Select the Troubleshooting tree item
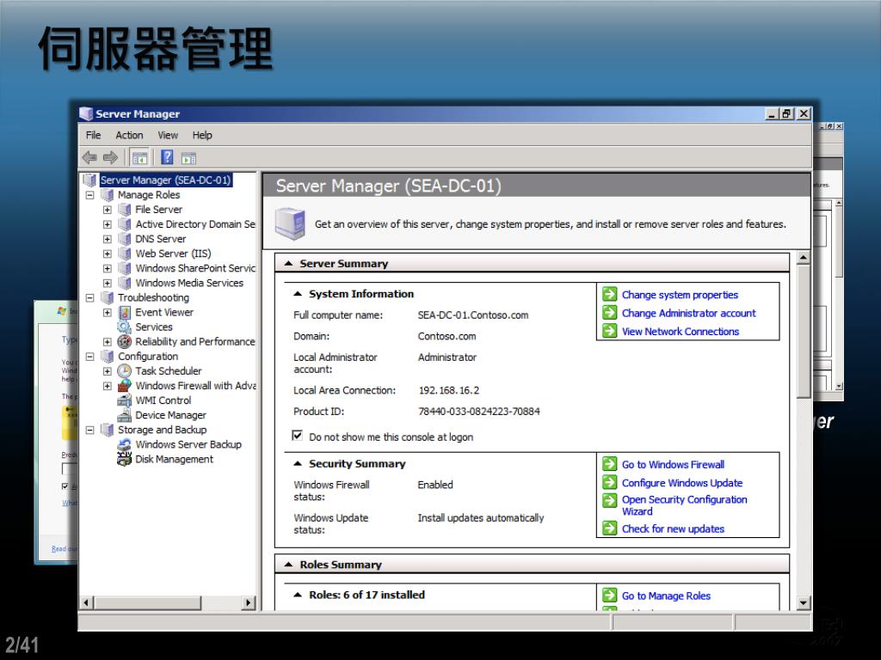The height and width of the screenshot is (660, 881). click(153, 298)
